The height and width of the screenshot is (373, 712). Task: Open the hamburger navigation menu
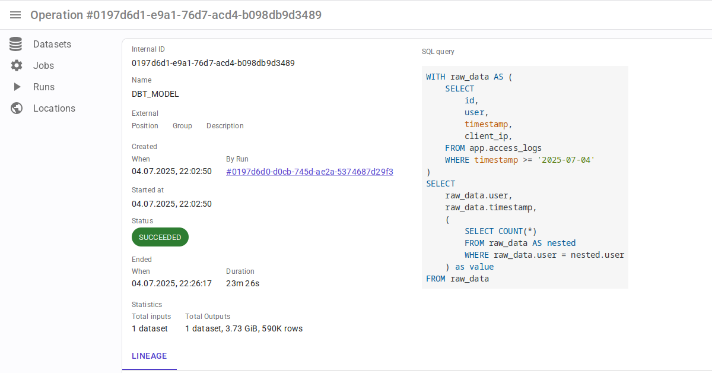click(x=16, y=15)
